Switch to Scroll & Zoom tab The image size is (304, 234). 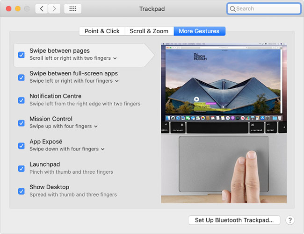(149, 31)
